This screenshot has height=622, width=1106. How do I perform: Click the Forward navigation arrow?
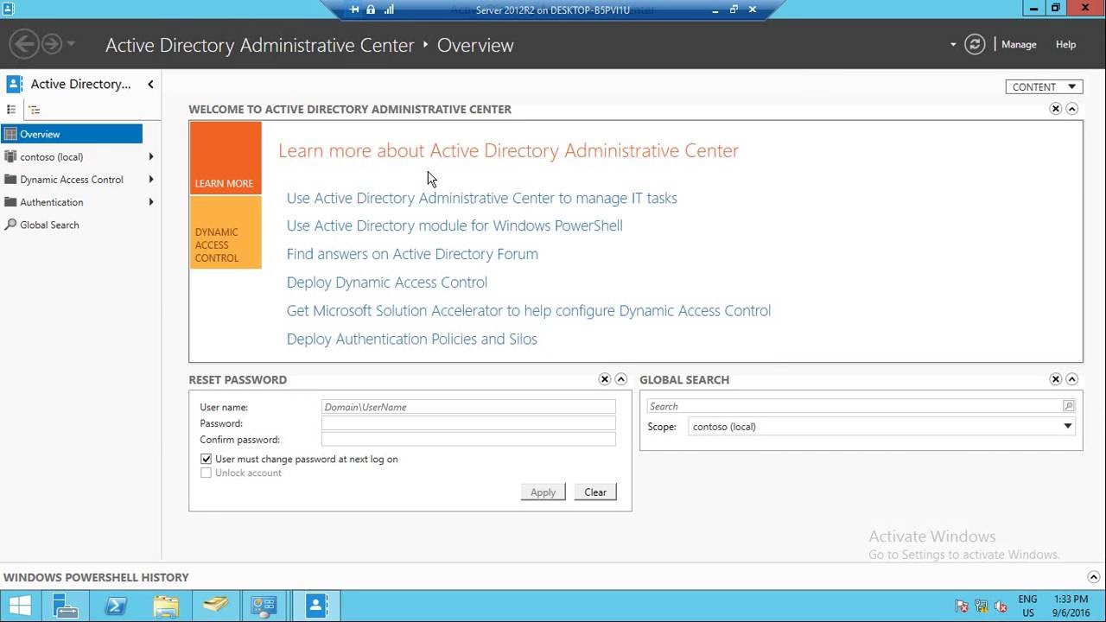(x=52, y=44)
